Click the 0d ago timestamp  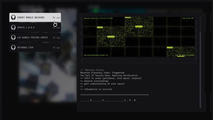[56, 18]
